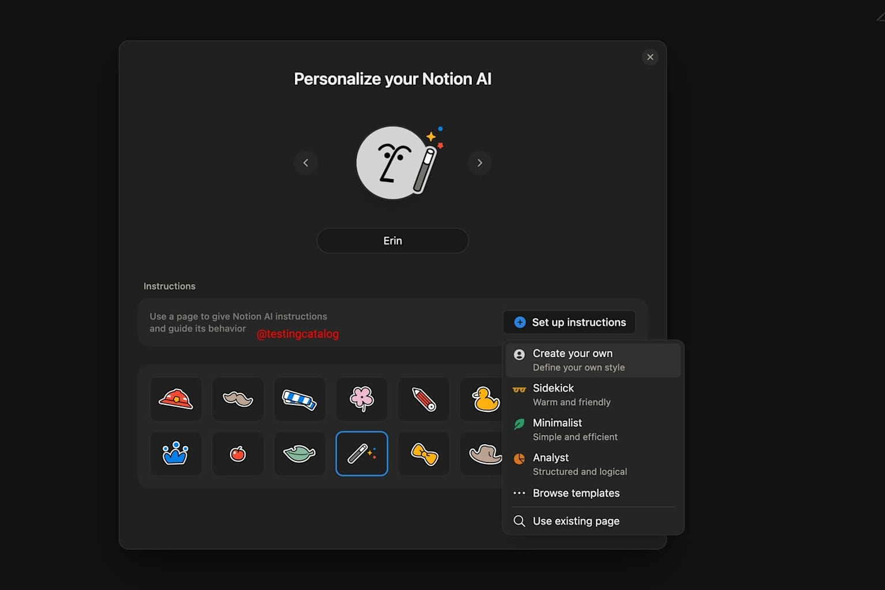Open the Set up instructions dropdown
Viewport: 885px width, 590px height.
click(x=569, y=322)
